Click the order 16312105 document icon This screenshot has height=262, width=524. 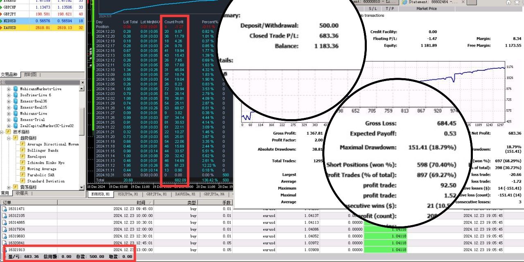[5, 216]
